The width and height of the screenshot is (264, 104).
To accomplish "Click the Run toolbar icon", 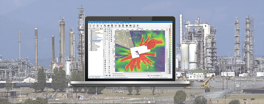I will [x=101, y=26].
